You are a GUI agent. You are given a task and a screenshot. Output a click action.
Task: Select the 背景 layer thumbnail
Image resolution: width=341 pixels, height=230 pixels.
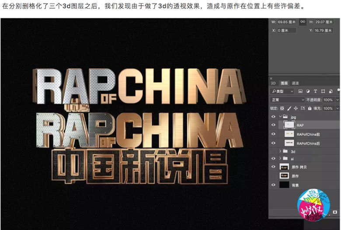coord(284,185)
